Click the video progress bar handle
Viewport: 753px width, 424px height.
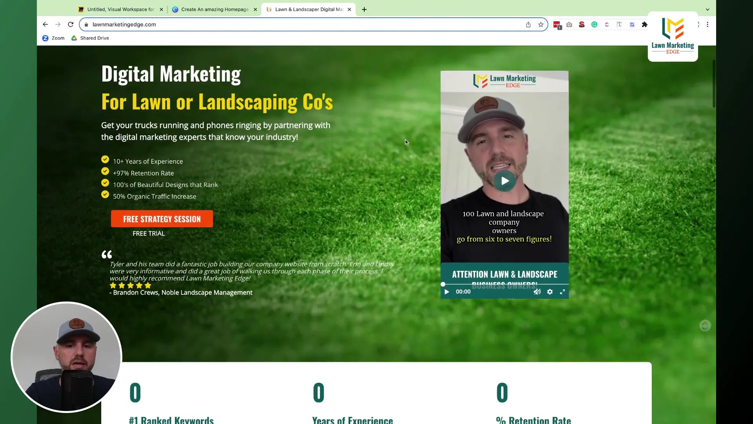coord(443,284)
